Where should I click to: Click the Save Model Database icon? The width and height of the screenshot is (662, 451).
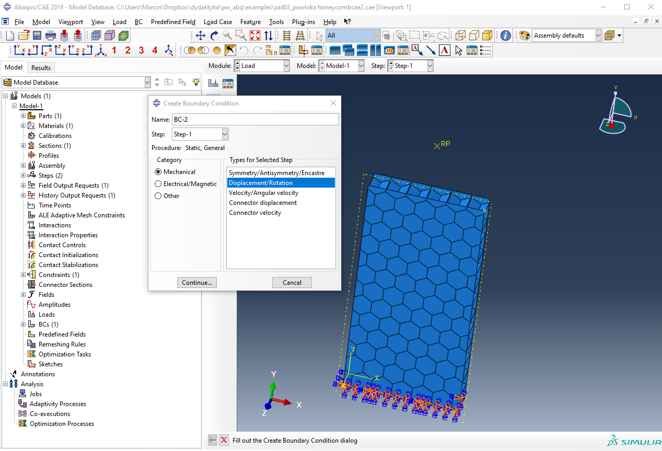tap(37, 36)
